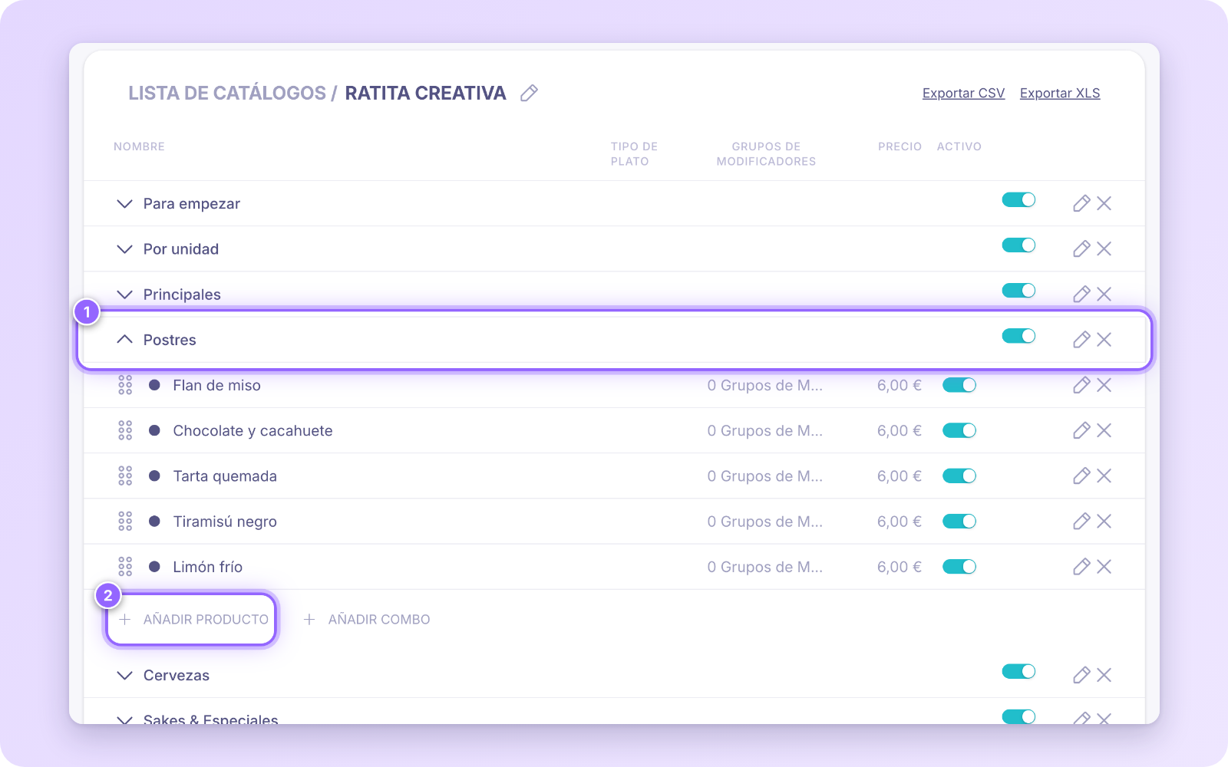The image size is (1228, 767).
Task: Edit the Postres category
Action: (x=1081, y=340)
